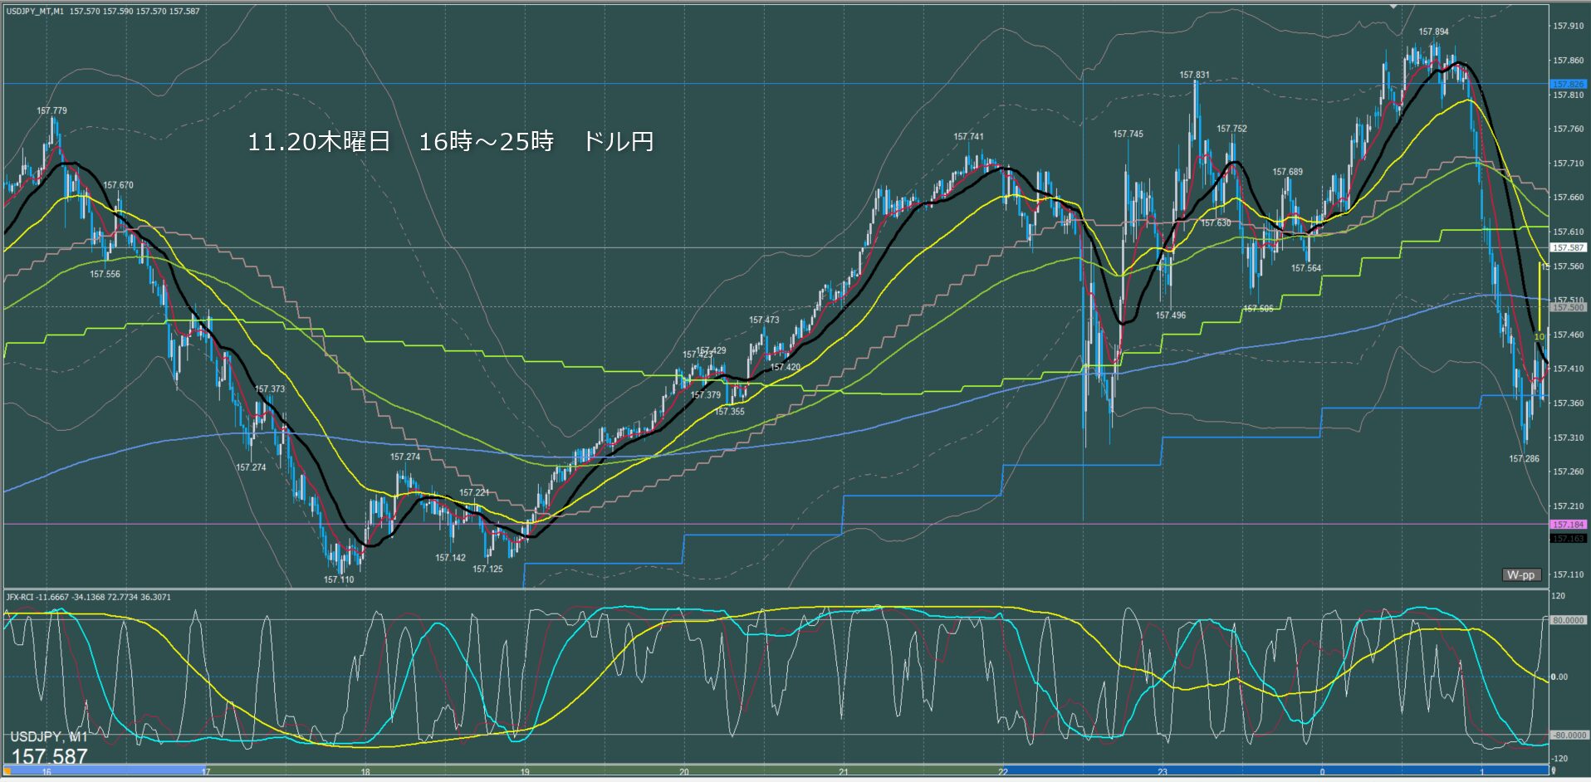
Task: Click the 157.779 swing high annotation
Action: coord(51,110)
